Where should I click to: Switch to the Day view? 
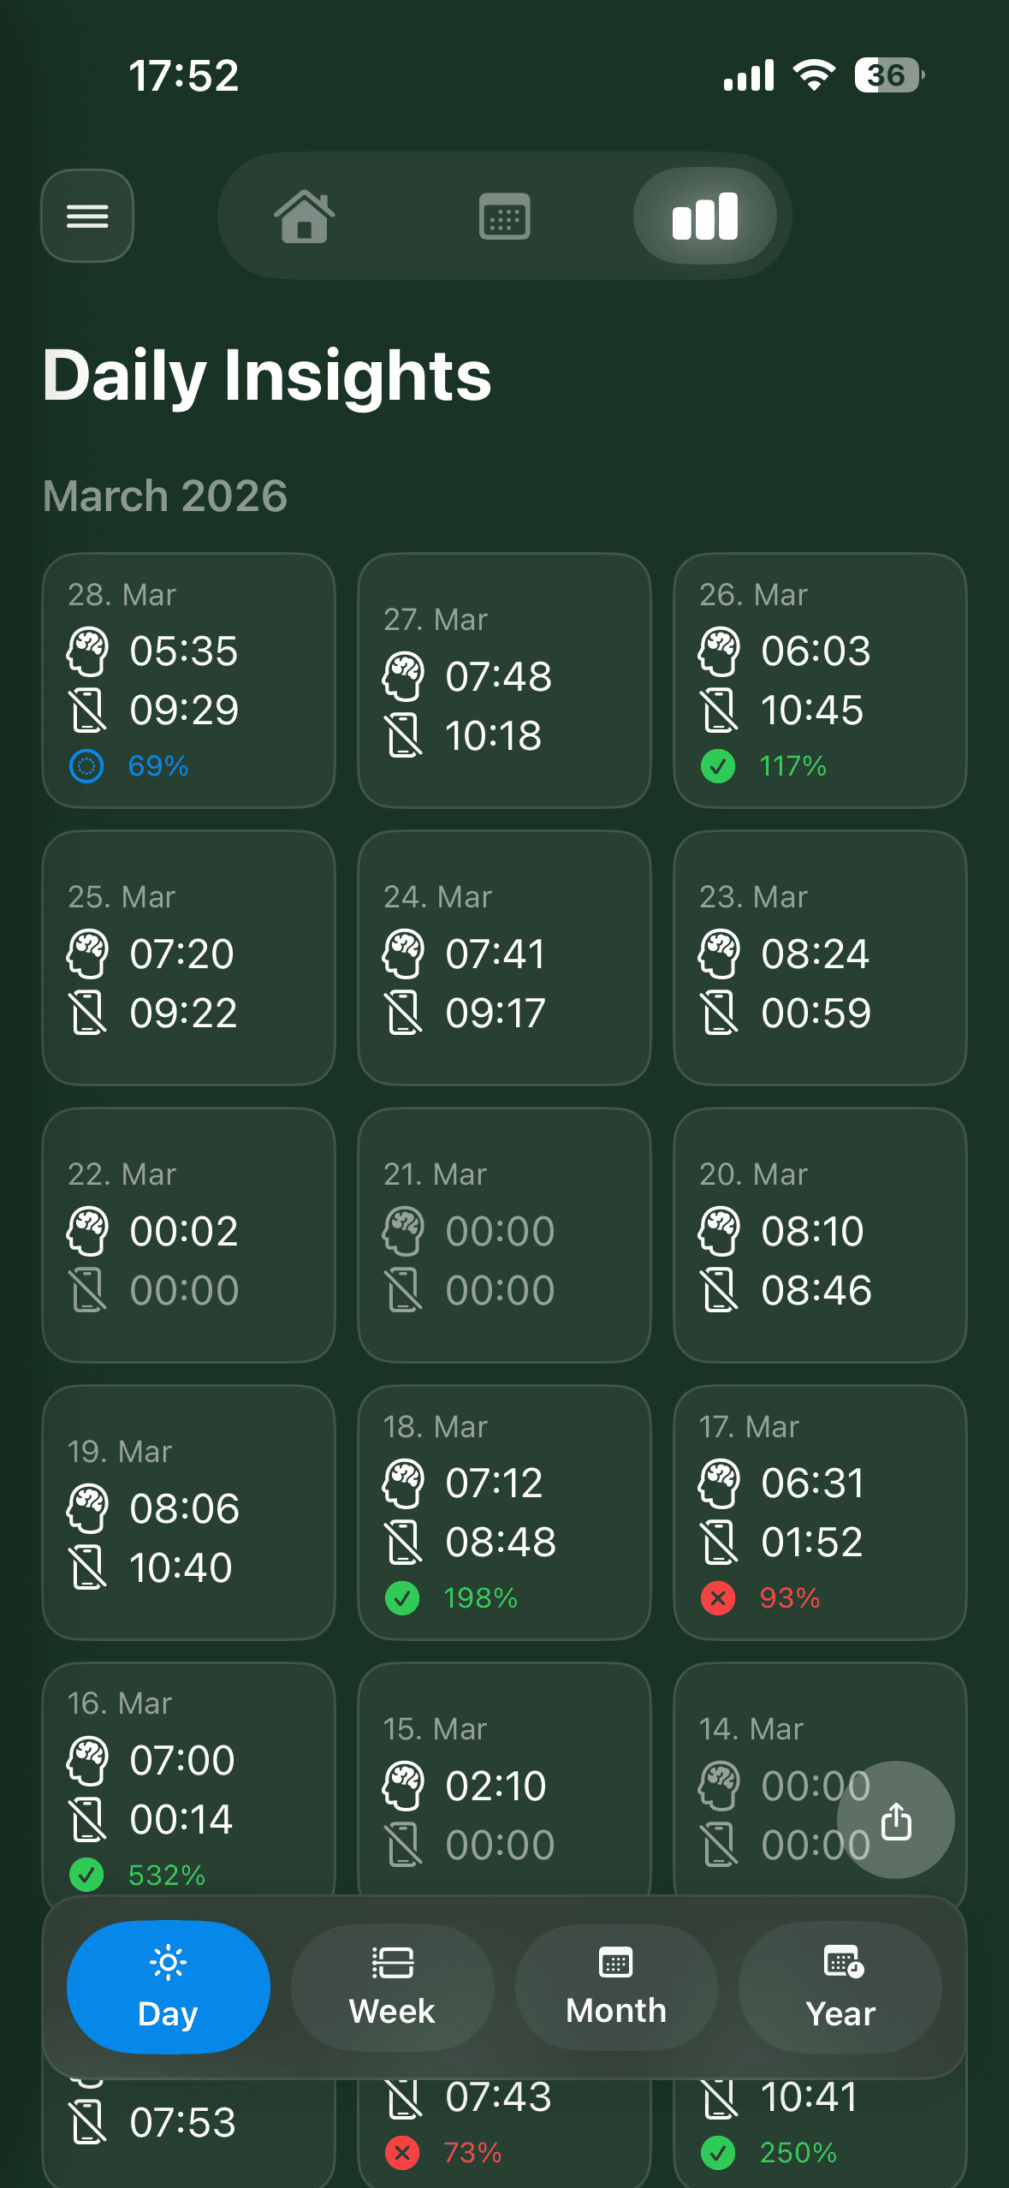point(169,1987)
